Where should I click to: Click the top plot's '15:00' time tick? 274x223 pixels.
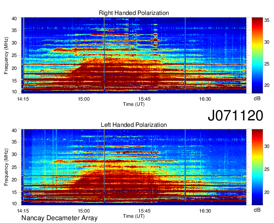[84, 99]
